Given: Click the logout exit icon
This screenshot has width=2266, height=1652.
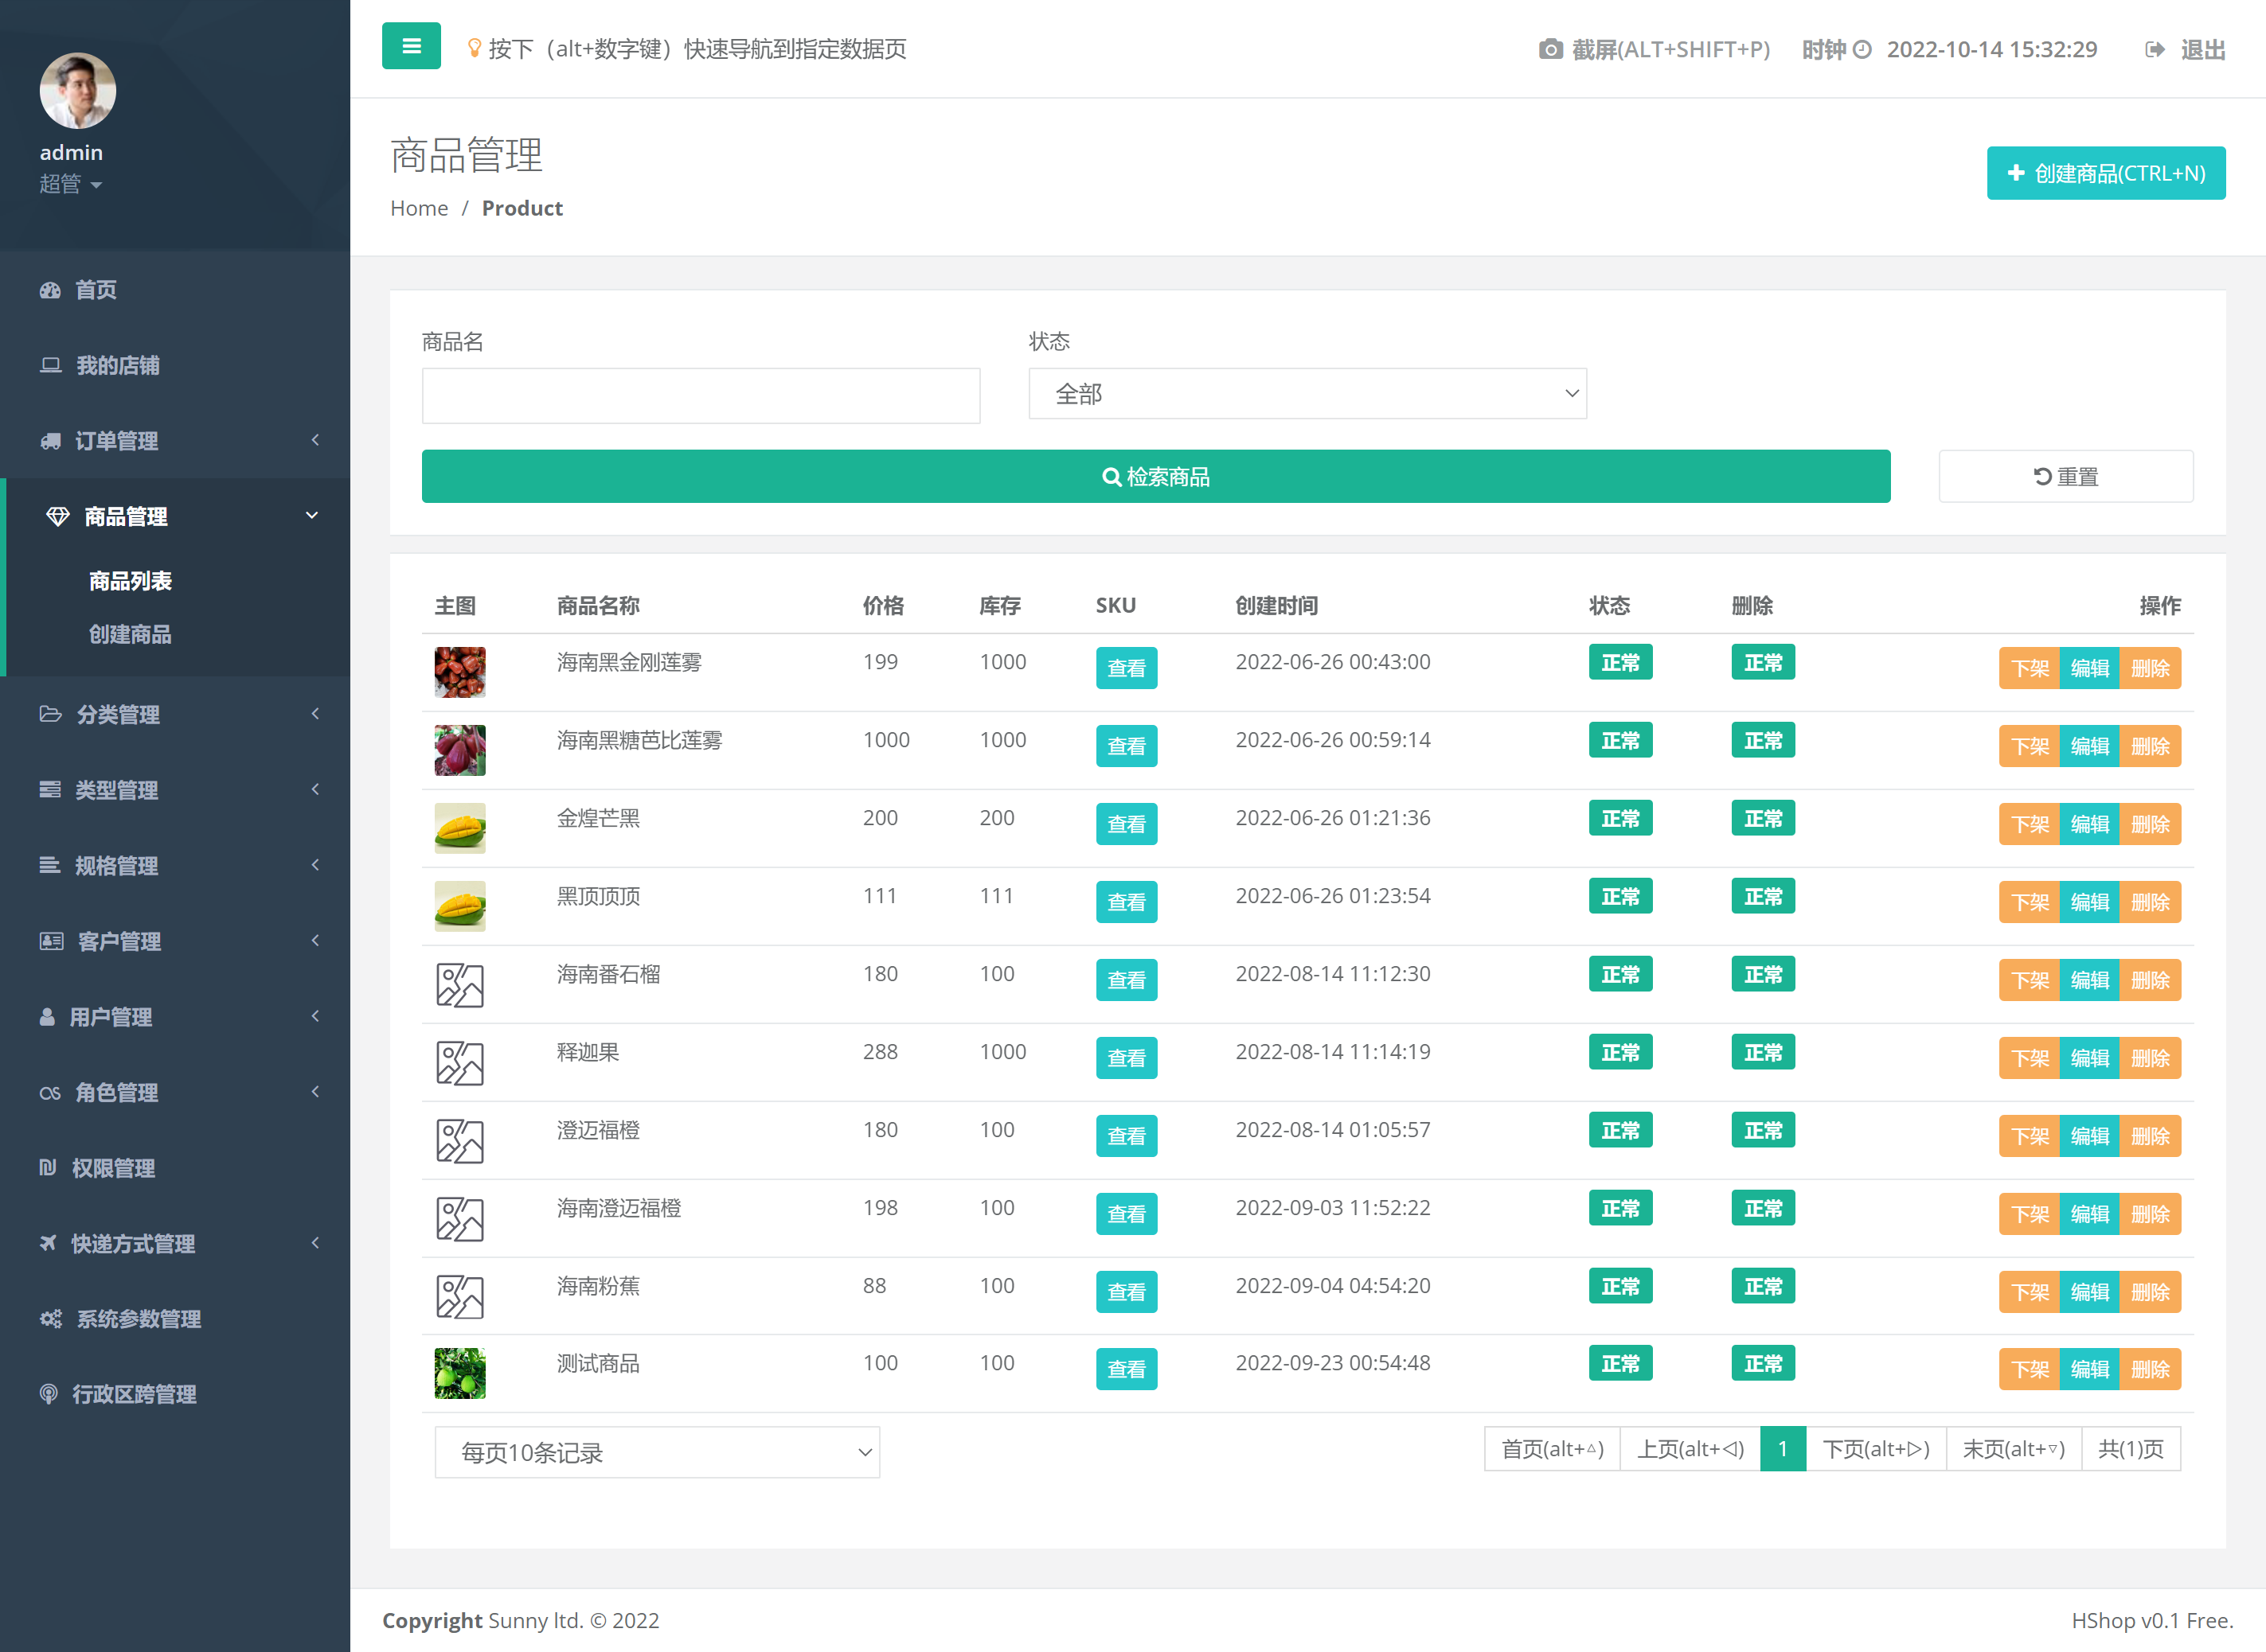Looking at the screenshot, I should coord(2155,49).
